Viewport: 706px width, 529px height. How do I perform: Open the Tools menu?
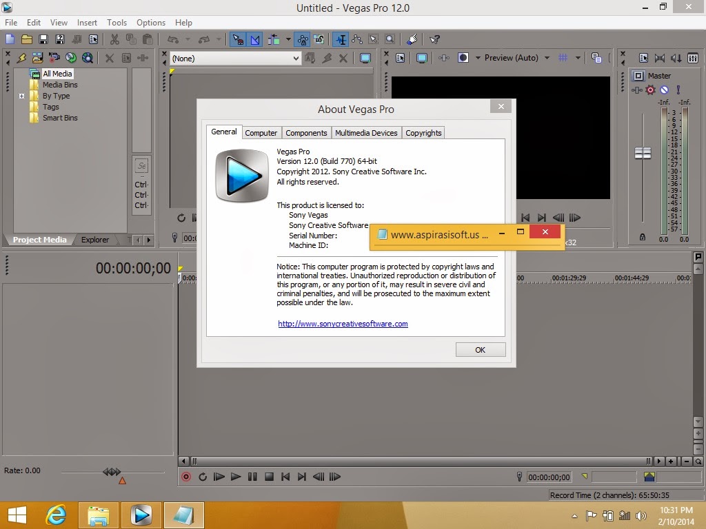tap(117, 23)
